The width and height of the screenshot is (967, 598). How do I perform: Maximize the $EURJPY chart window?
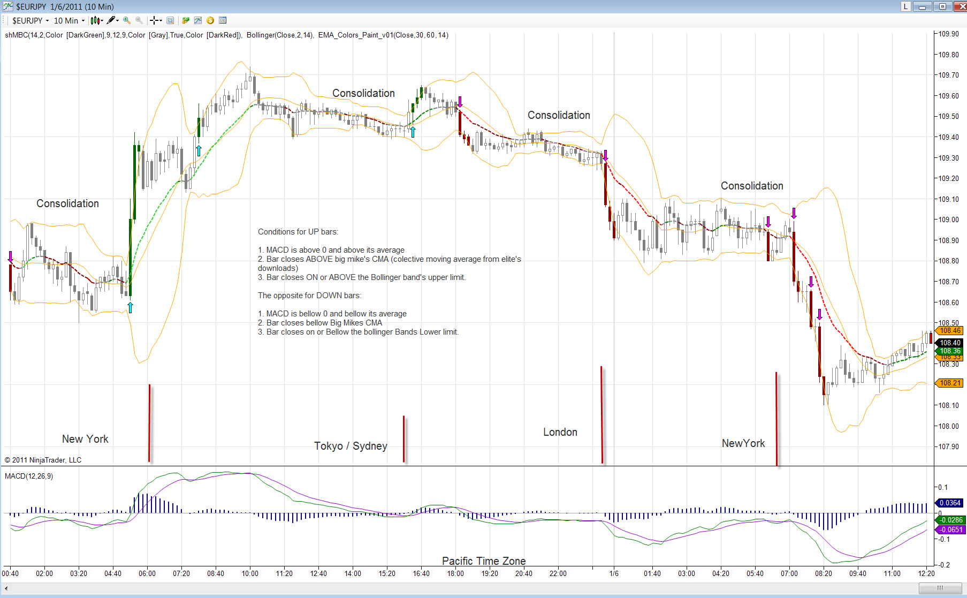tap(943, 6)
